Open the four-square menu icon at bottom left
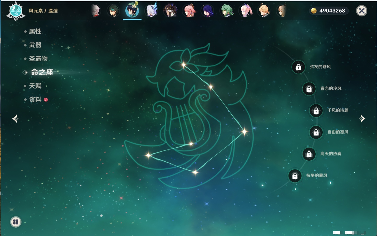The height and width of the screenshot is (236, 377). pyautogui.click(x=16, y=222)
